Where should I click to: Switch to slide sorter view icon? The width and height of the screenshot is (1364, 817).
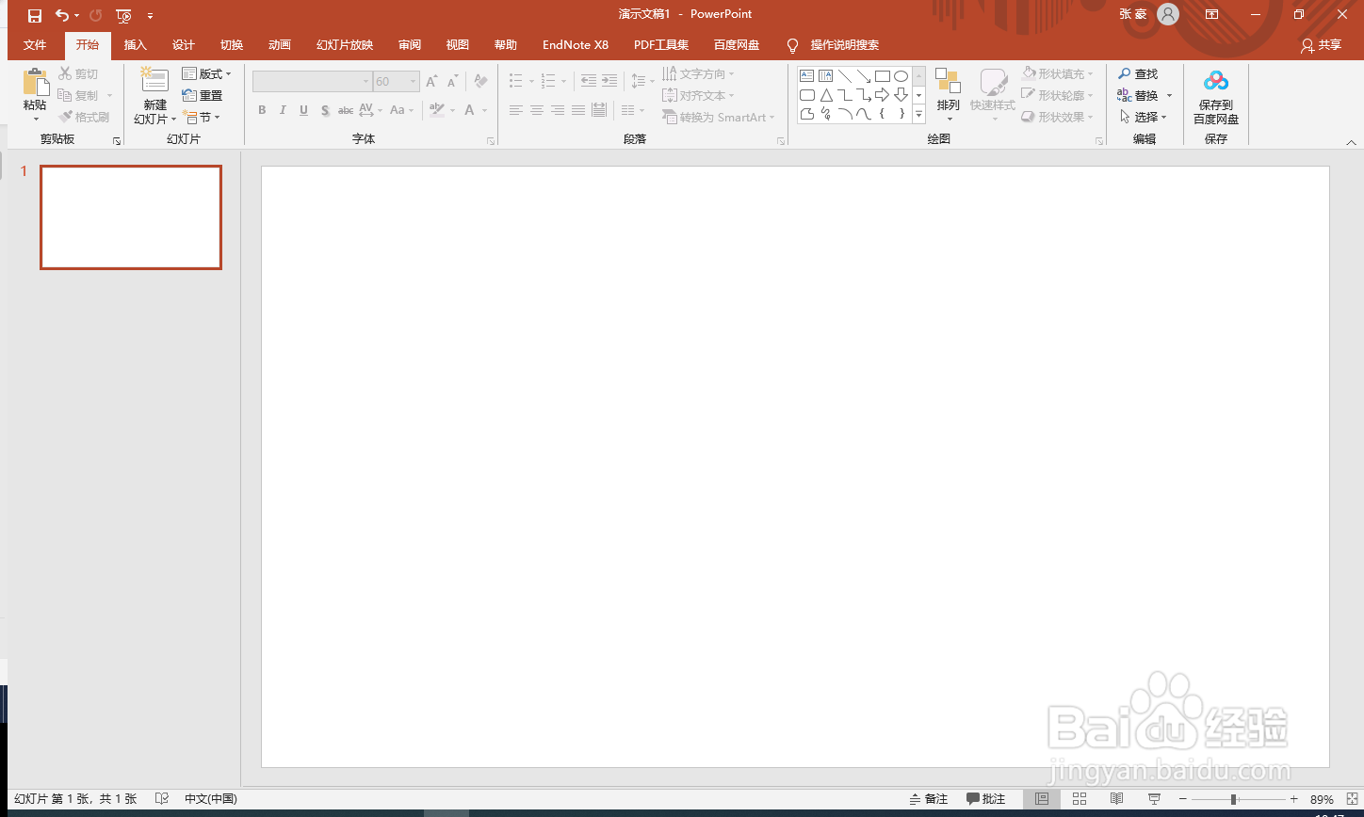pyautogui.click(x=1080, y=799)
